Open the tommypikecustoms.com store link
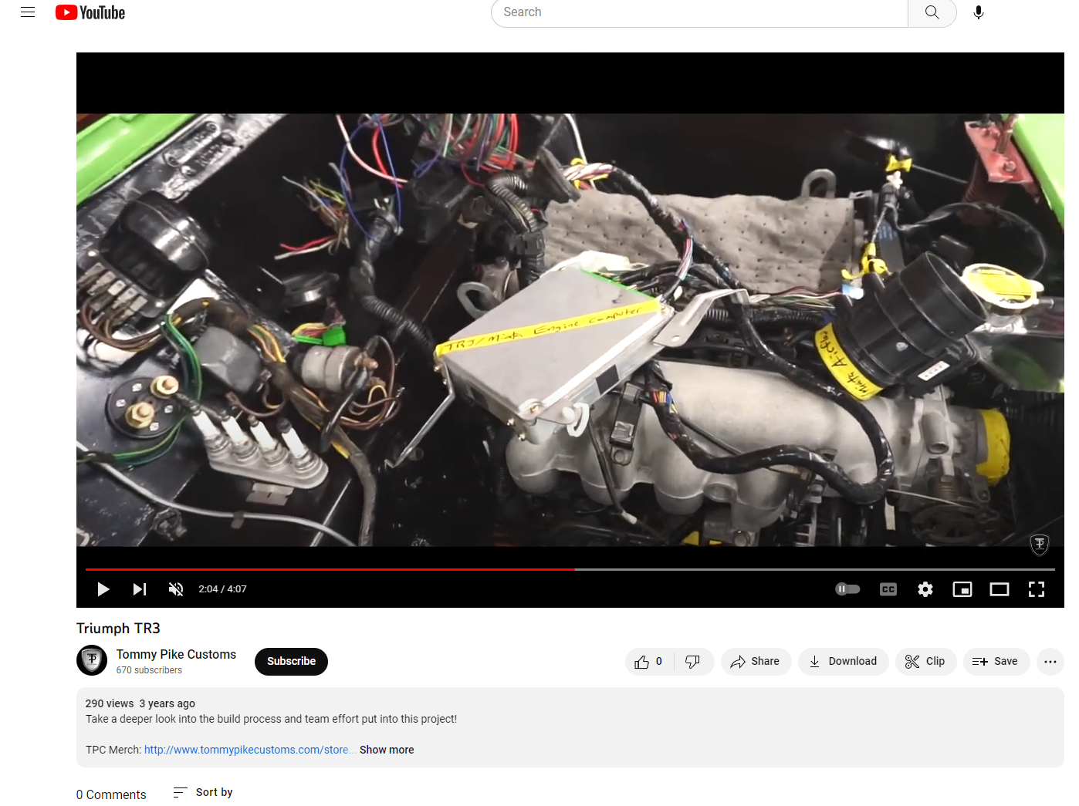This screenshot has width=1079, height=806. [246, 750]
